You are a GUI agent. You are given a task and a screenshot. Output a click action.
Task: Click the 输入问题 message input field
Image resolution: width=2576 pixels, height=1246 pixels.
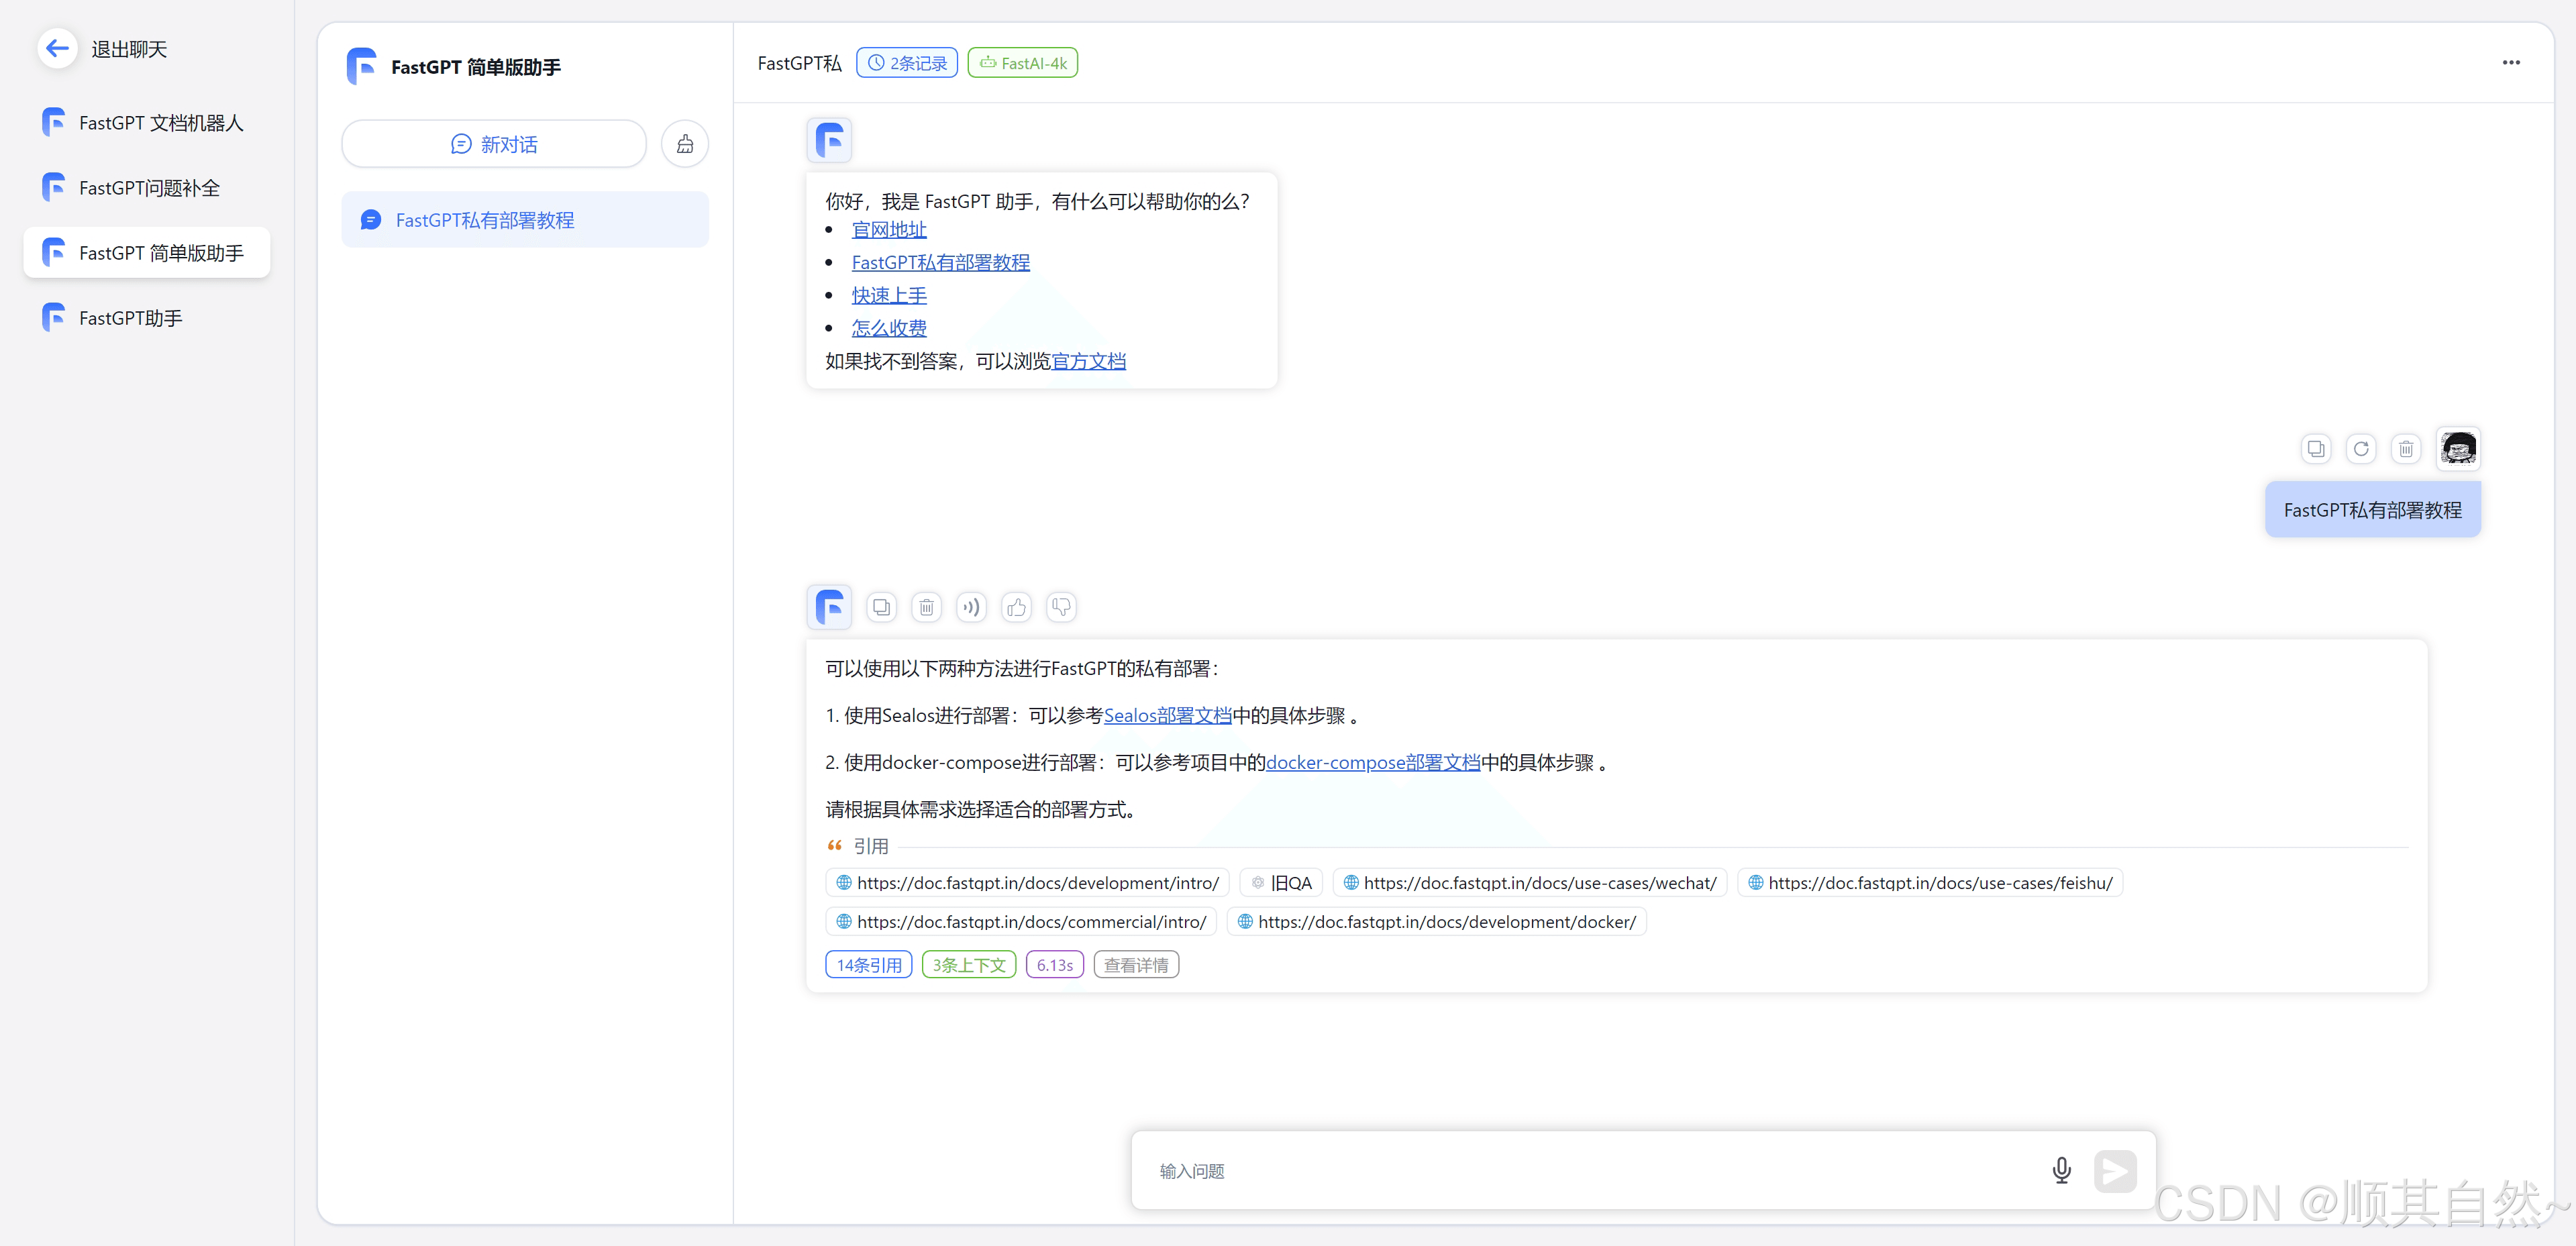point(1590,1171)
